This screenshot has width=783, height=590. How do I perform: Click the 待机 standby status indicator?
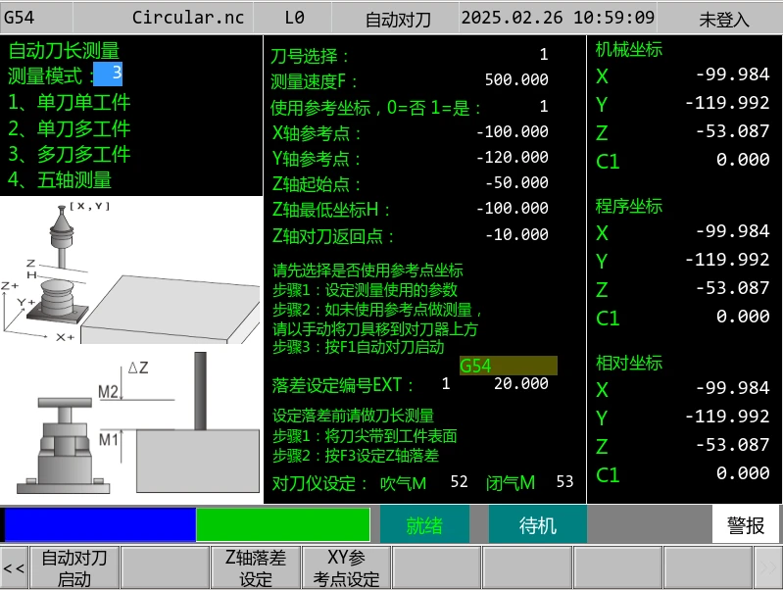[x=537, y=525]
